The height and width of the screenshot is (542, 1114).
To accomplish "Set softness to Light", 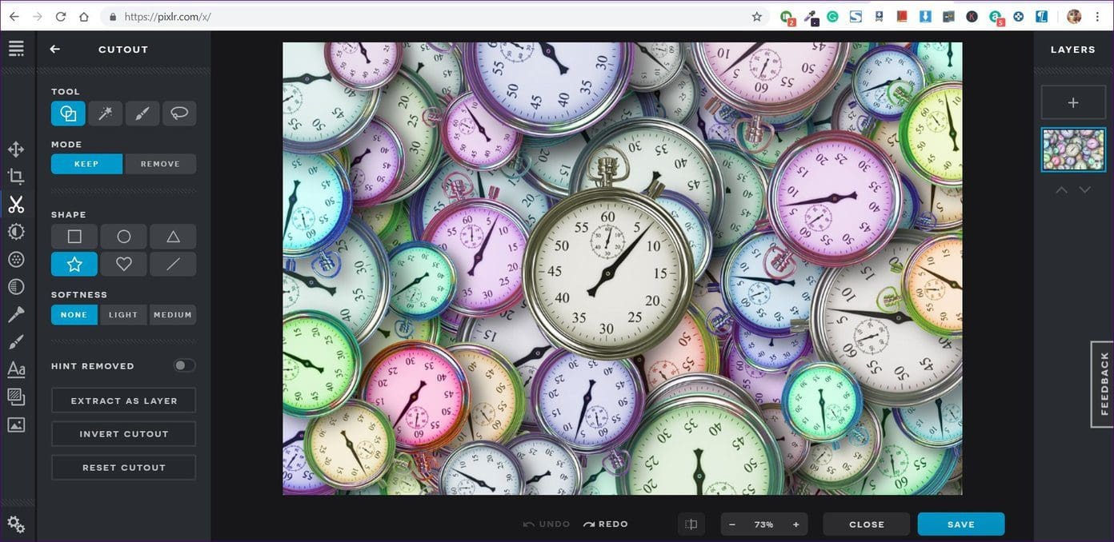I will 123,315.
